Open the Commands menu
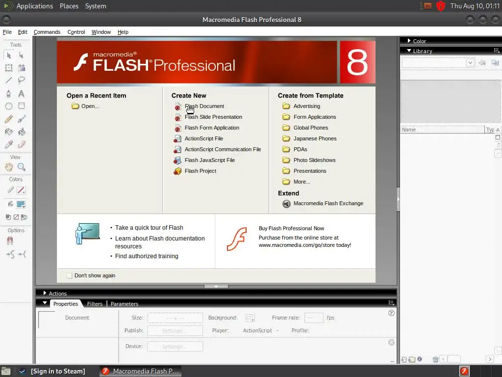The height and width of the screenshot is (377, 502). point(47,32)
